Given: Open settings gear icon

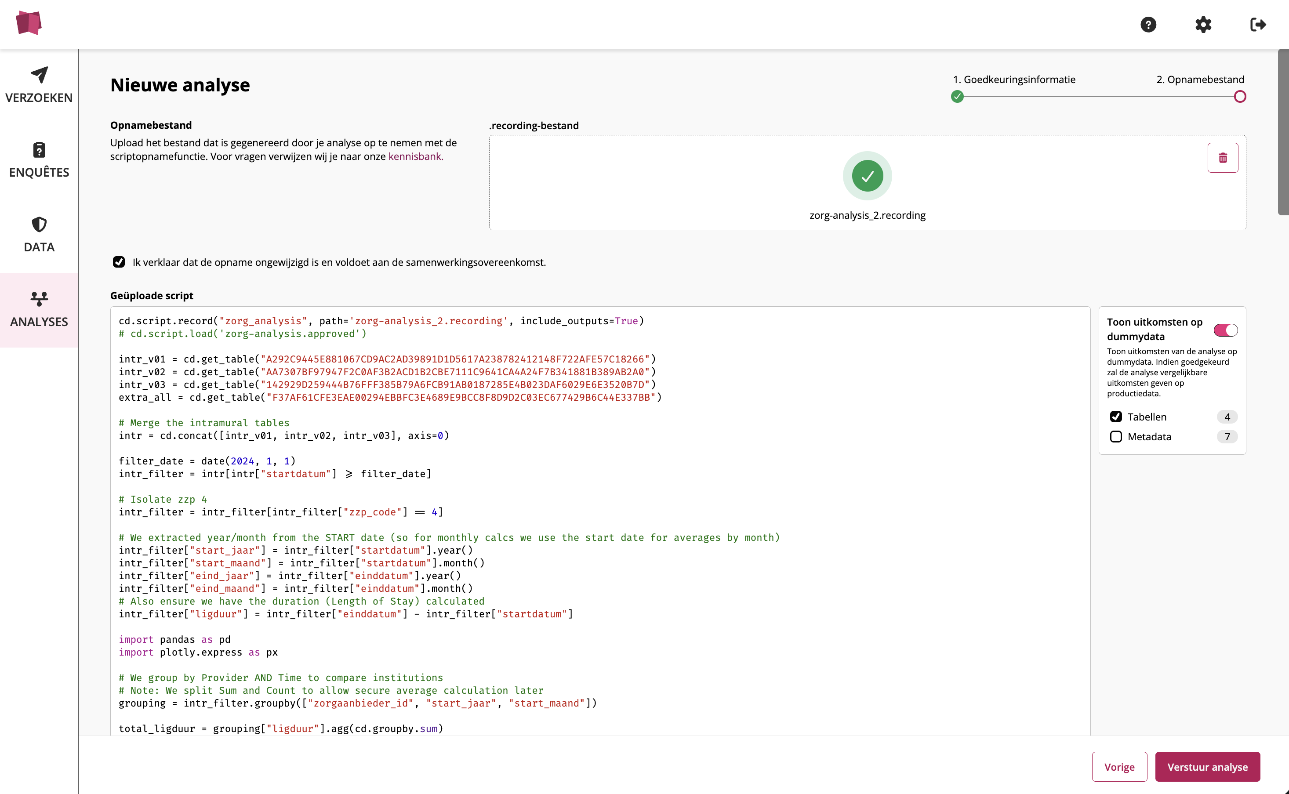Looking at the screenshot, I should pyautogui.click(x=1203, y=25).
